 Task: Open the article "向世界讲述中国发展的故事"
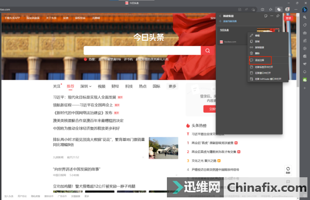tap(76, 170)
